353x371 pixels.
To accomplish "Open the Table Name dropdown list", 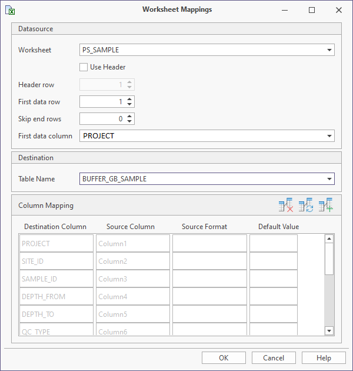I will pyautogui.click(x=328, y=179).
